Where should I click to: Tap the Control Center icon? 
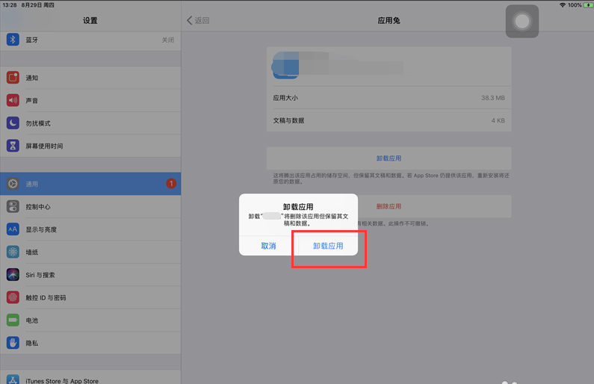[x=13, y=206]
